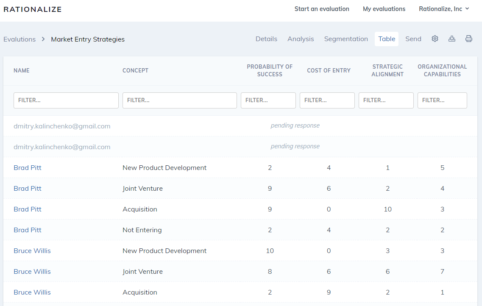Click the RATIONALIZE logo
Image resolution: width=482 pixels, height=306 pixels.
[33, 9]
